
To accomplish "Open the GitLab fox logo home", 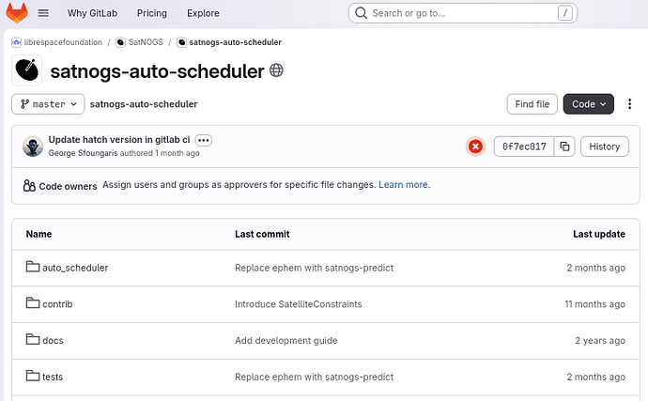I will tap(17, 13).
